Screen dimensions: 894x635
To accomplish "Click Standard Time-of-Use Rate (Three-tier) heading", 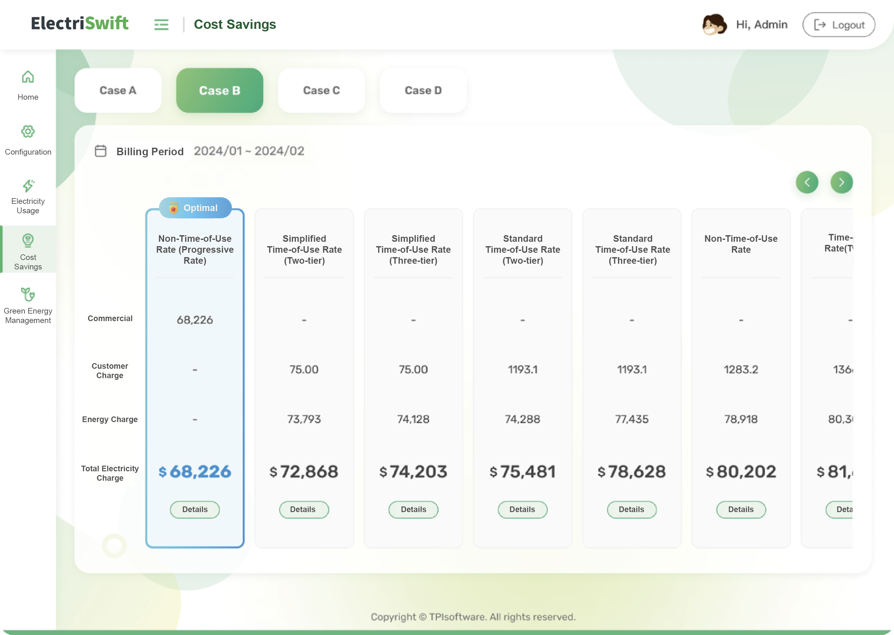I will coord(632,250).
